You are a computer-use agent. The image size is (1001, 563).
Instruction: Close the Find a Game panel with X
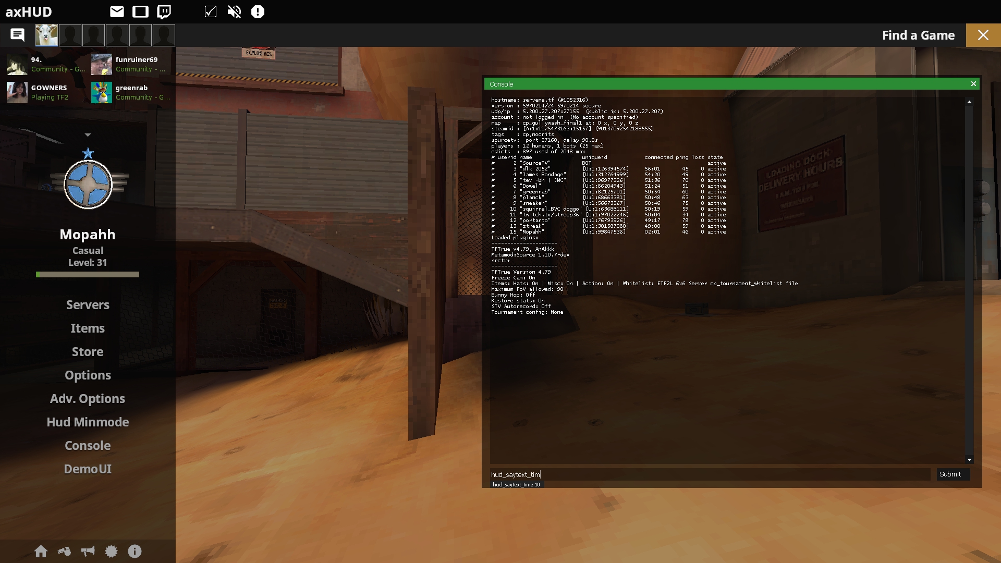pyautogui.click(x=983, y=35)
